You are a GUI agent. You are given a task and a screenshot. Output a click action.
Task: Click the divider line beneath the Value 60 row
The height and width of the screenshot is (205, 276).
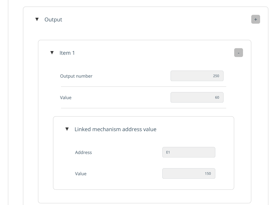[143, 108]
